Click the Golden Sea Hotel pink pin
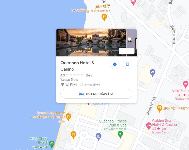The width and height of the screenshot is (189, 150). [149, 126]
